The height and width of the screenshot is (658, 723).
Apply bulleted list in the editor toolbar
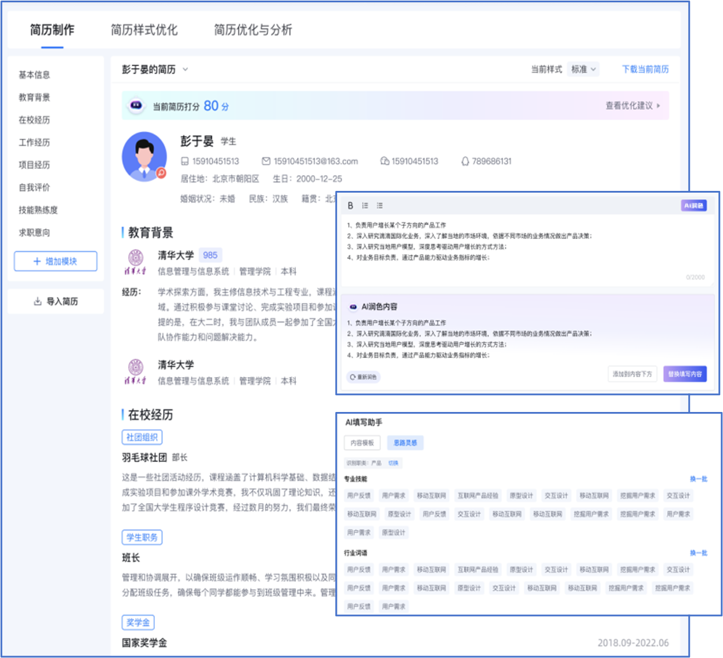point(379,205)
